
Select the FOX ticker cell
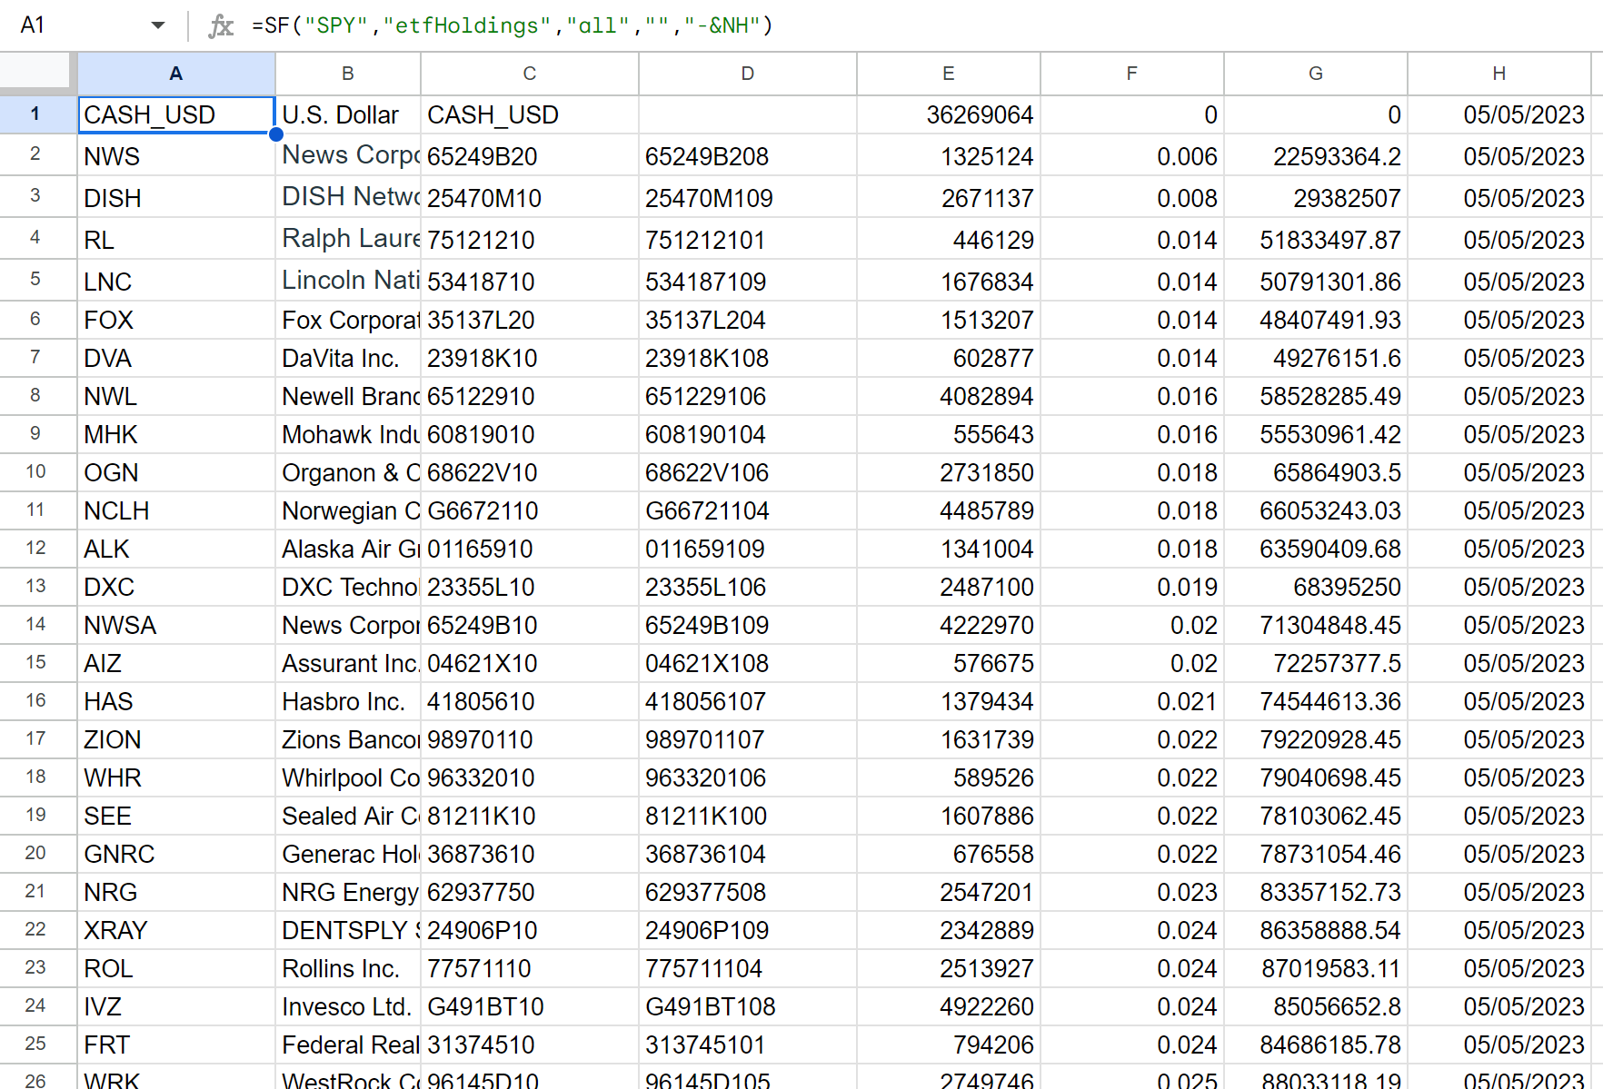(176, 320)
